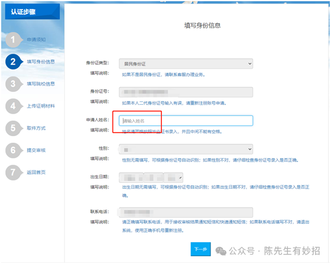This screenshot has height=264, width=331.
Task: Click the hint text 如果不是居民身份证，请联系客服办理业务
Action: click(163, 75)
